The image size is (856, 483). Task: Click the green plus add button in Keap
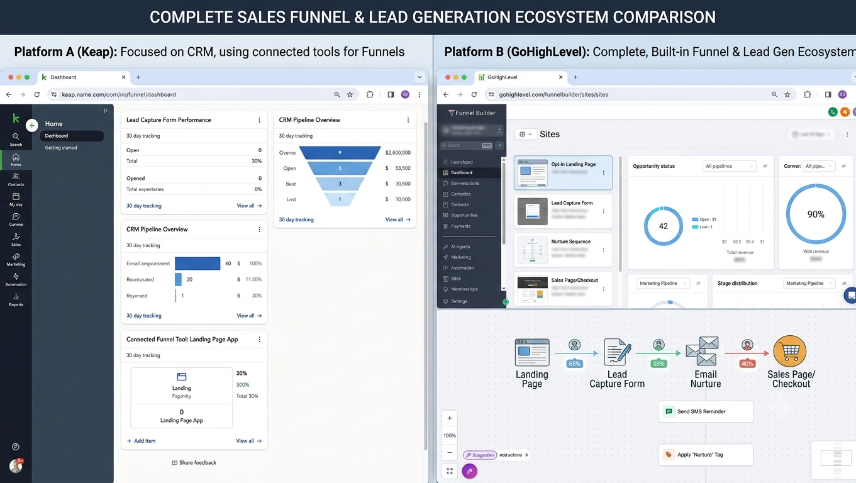(x=32, y=126)
